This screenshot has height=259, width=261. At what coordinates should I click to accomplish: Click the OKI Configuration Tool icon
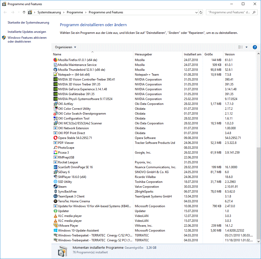56,118
